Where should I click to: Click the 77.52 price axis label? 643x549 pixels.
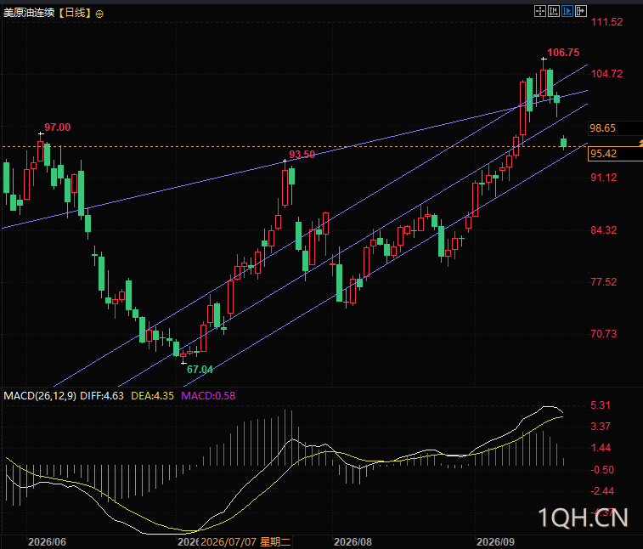pos(603,282)
